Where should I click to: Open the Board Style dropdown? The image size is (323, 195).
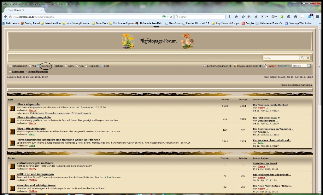(x=309, y=66)
